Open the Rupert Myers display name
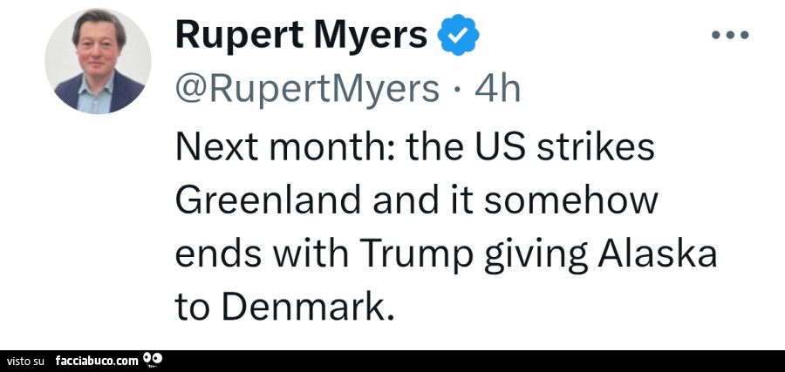Screen dimensions: 785x372 [301, 36]
